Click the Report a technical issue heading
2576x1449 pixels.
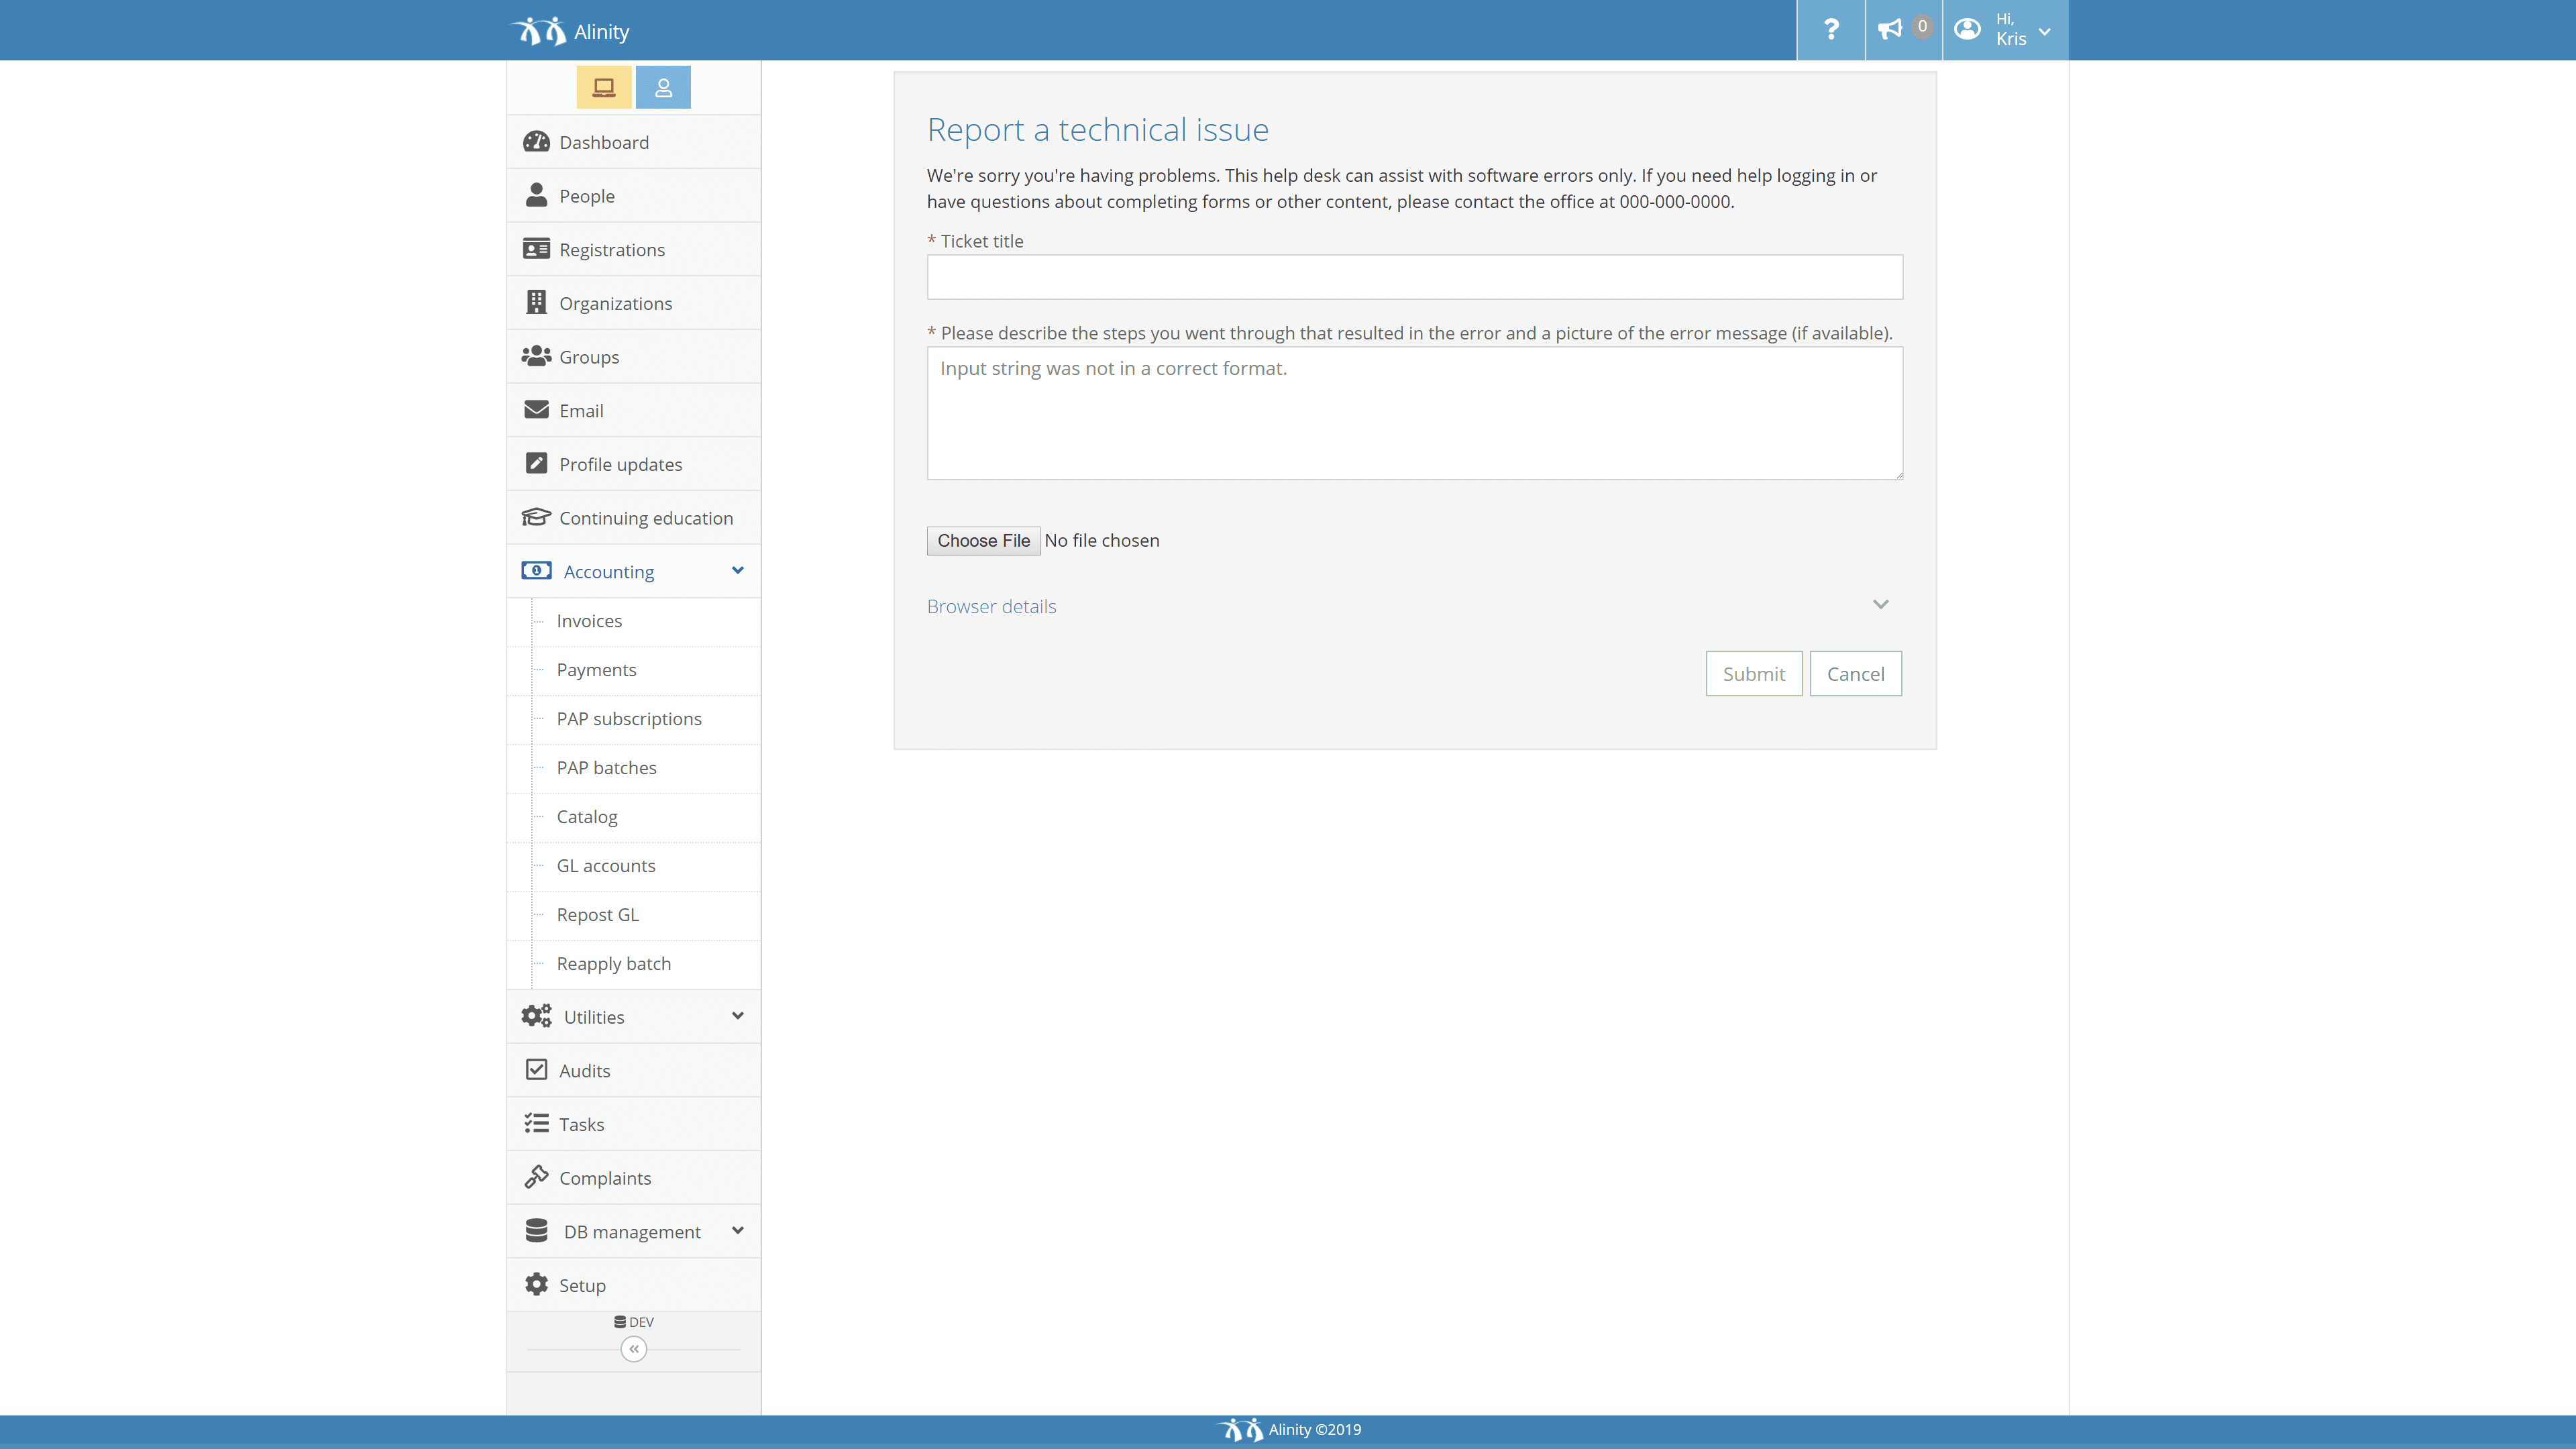point(1097,130)
